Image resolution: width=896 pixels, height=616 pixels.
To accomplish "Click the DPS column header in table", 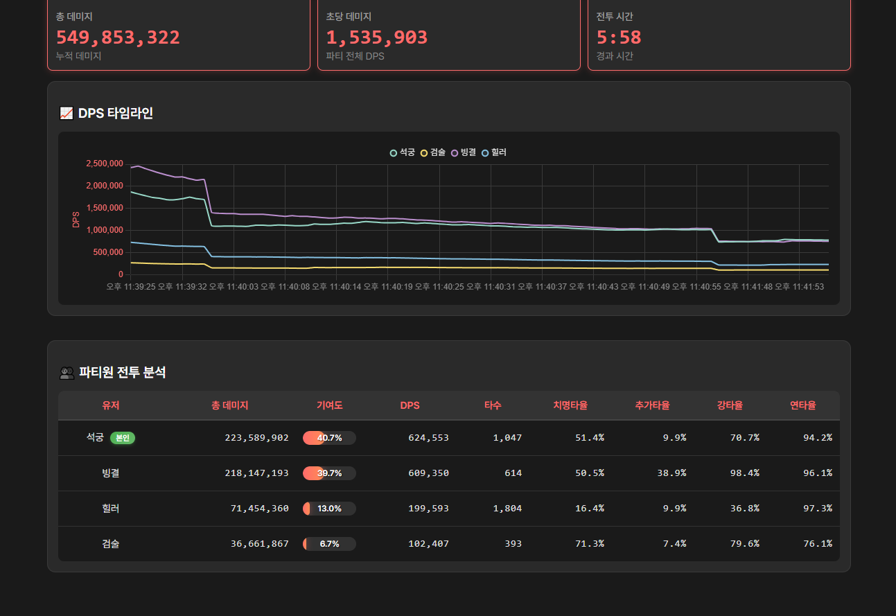I will [x=410, y=406].
